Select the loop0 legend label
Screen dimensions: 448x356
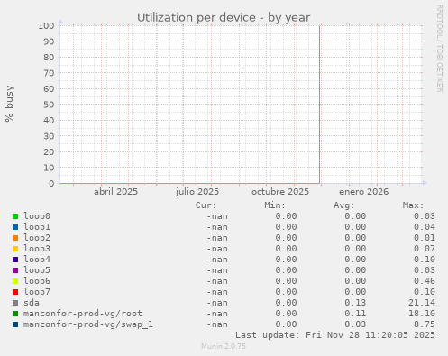point(37,216)
